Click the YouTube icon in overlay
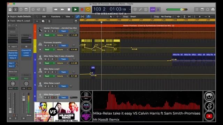The image size is (223, 125). 209,116
